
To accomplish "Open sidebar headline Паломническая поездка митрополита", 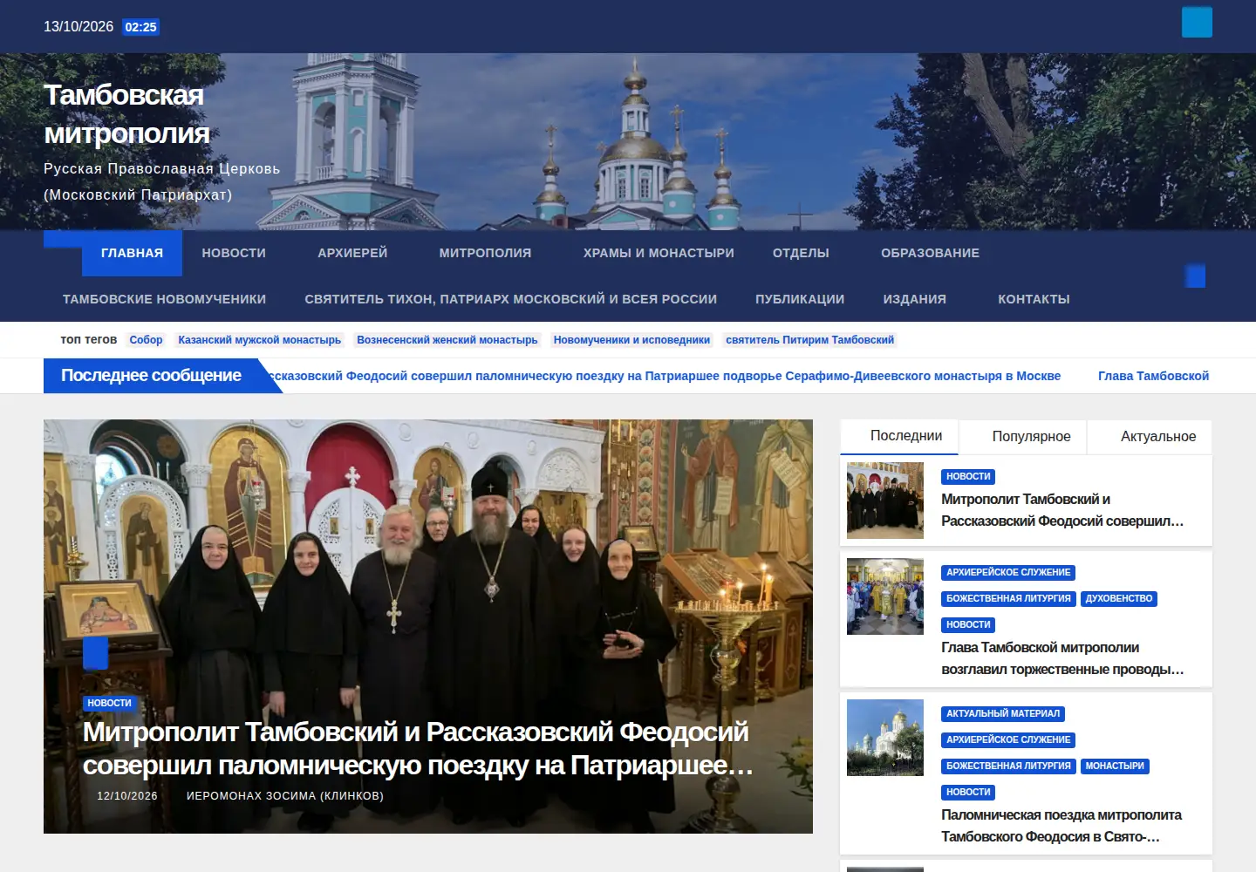I will point(1061,826).
